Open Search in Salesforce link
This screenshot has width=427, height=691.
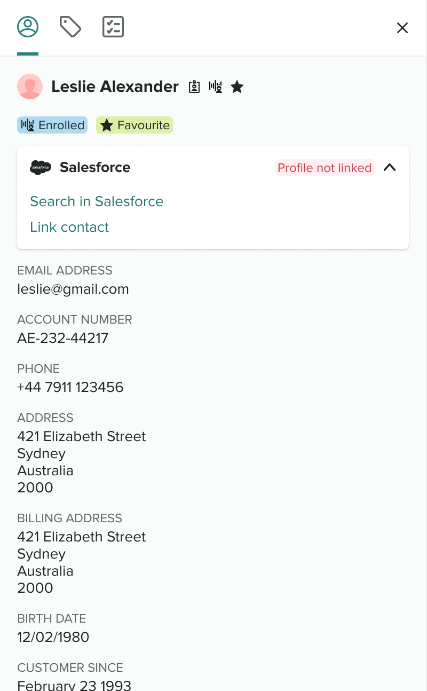point(97,201)
